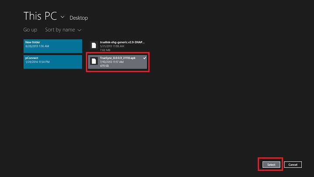The height and width of the screenshot is (177, 314).
Task: Click the pConnect date 1/29/2014
Action: tap(37, 62)
